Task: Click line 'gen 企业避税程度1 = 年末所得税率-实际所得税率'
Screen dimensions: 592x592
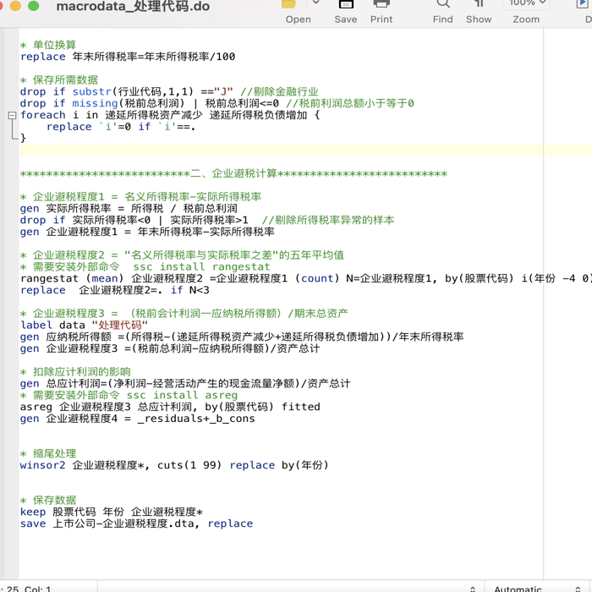Action: coord(147,232)
